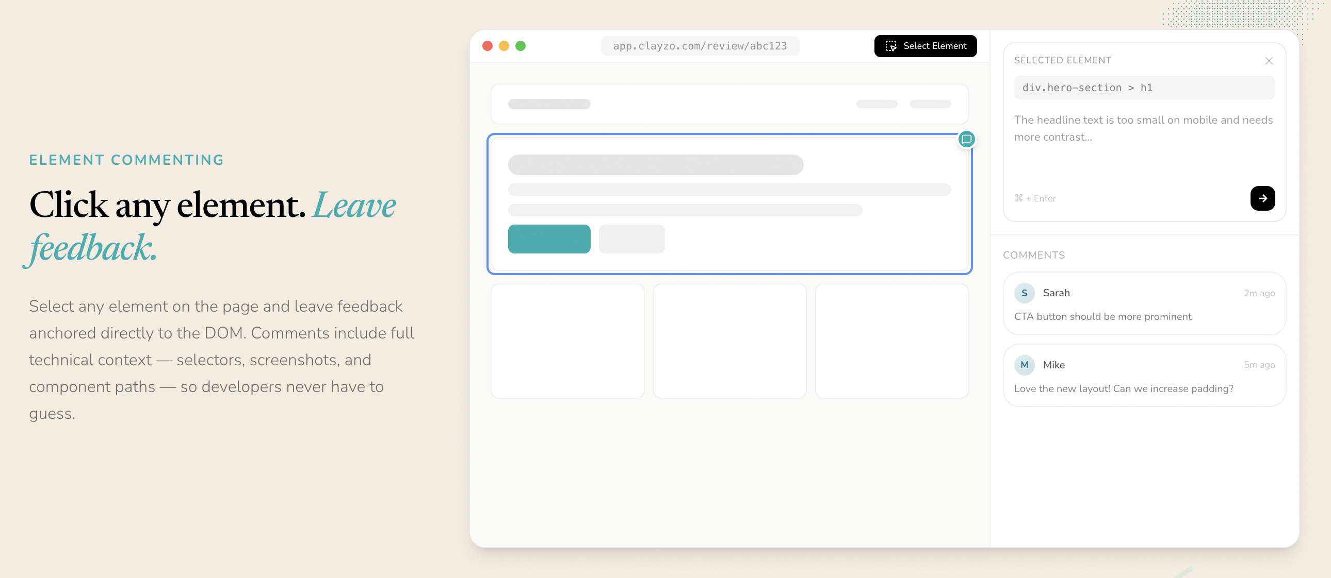The image size is (1331, 578).
Task: Click the teal comment bubble pin icon
Action: tap(966, 139)
